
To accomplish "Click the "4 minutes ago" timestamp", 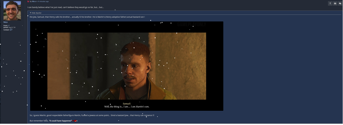I will (43, 2).
